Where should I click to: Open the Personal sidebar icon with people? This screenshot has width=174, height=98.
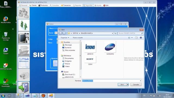[x=24, y=13]
